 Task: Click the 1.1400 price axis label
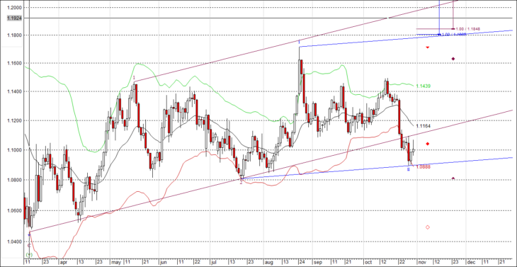(x=14, y=91)
